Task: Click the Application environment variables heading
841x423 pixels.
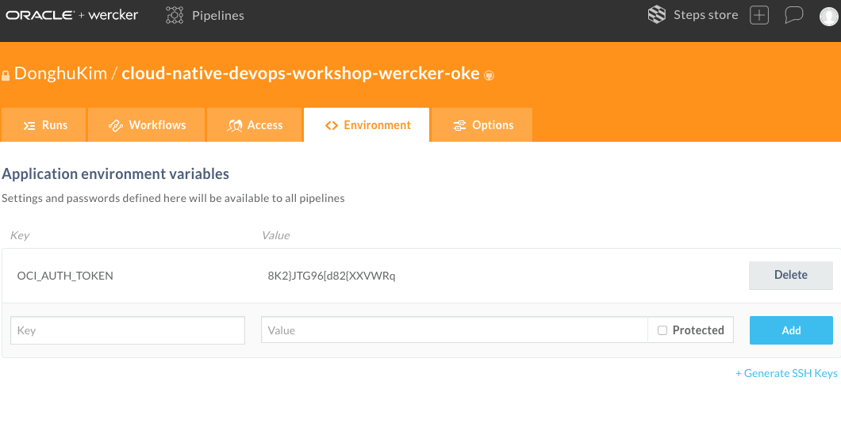Action: coord(115,174)
